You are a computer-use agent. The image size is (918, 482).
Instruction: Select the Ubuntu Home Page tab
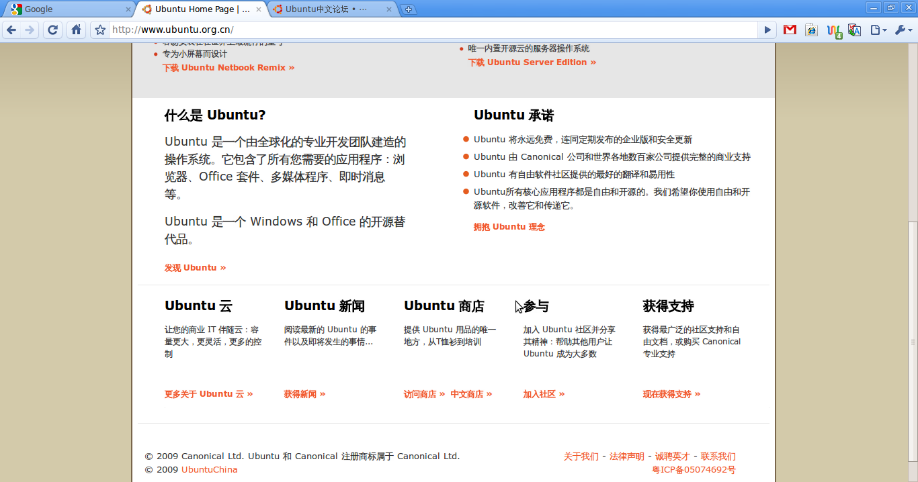tap(202, 9)
